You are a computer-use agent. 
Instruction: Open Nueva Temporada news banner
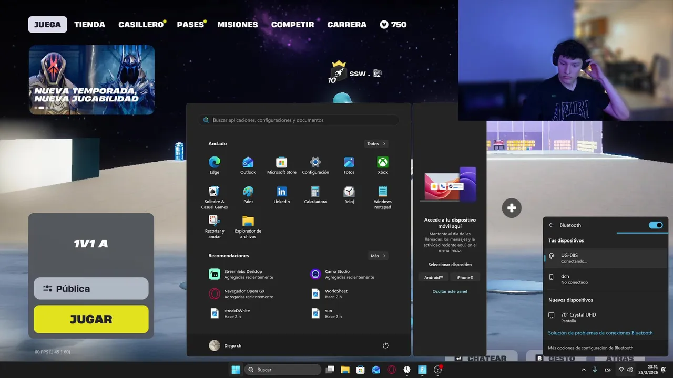91,79
